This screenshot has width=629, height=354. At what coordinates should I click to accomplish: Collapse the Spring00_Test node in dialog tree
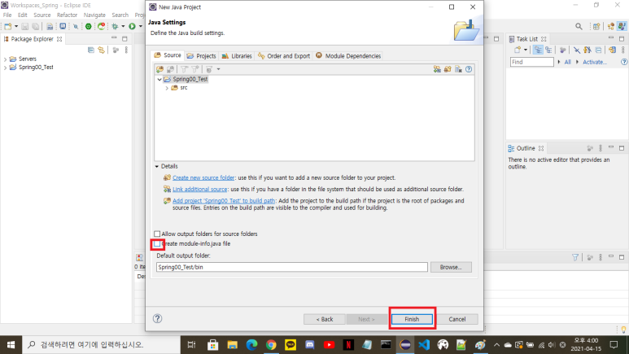[159, 80]
